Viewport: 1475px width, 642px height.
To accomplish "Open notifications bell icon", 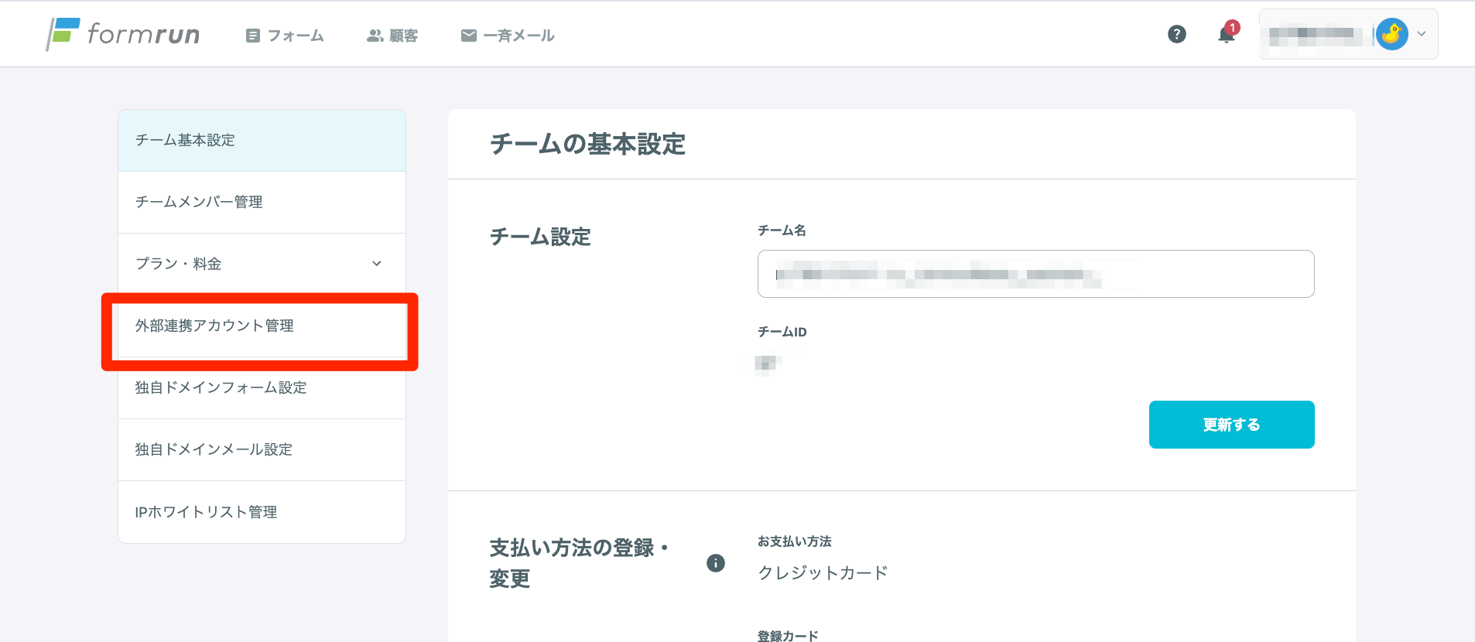I will click(x=1226, y=34).
